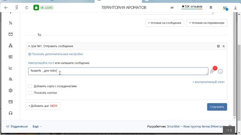Viewport: 241px width, 135px height.
Task: Open SmartBot developer link
Action: click(196, 126)
